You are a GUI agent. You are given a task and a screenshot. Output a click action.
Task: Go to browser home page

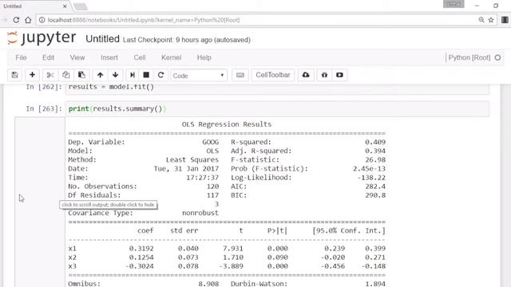click(x=28, y=20)
